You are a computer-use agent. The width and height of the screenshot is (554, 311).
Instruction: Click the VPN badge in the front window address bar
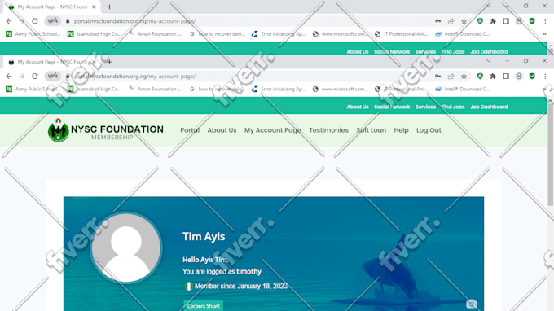53,77
